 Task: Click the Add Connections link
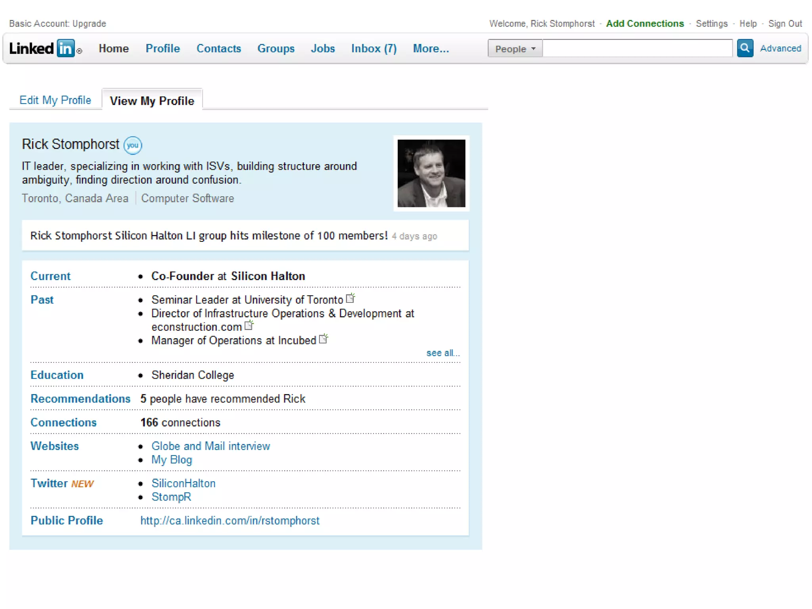click(x=645, y=23)
